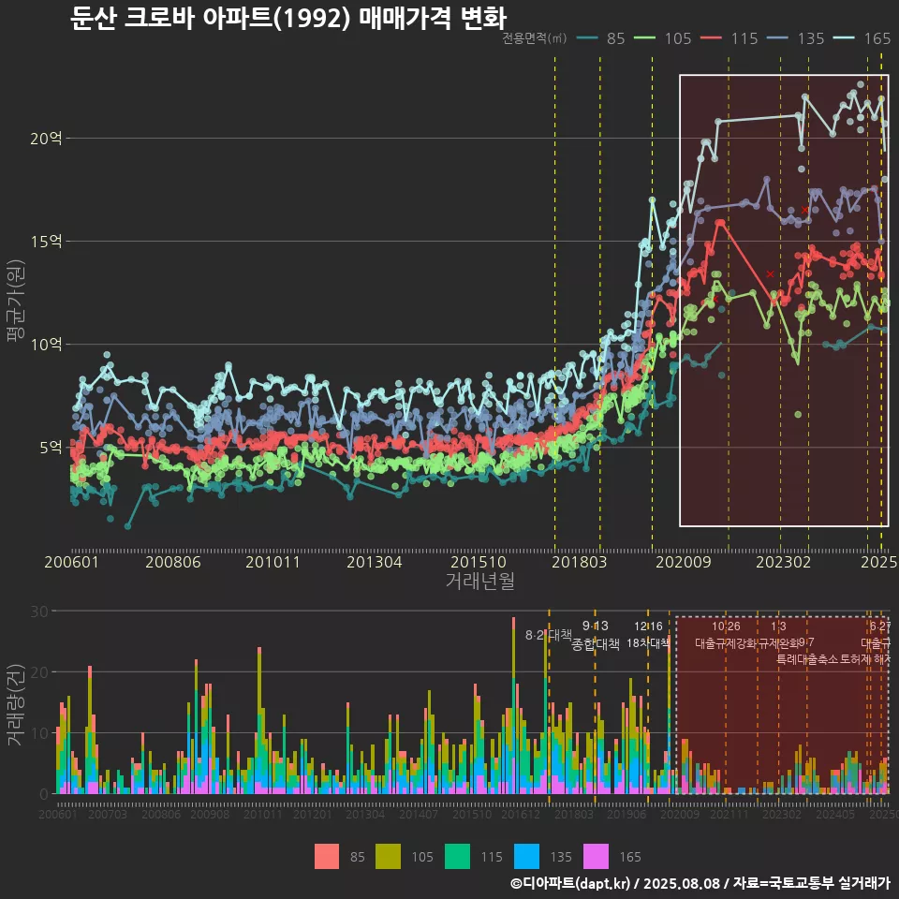Image resolution: width=899 pixels, height=899 pixels.
Task: Click '201906' on the volume chart axis
Action: pos(626,814)
